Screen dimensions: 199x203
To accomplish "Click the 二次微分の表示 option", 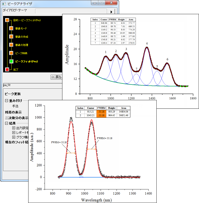I will pyautogui.click(x=16, y=118).
